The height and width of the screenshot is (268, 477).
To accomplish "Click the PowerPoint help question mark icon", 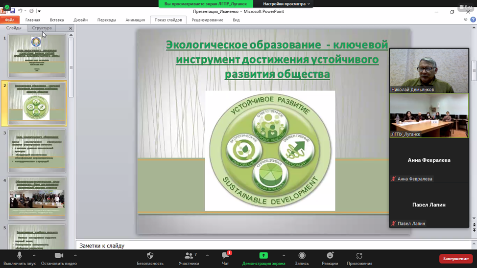I will point(473,20).
